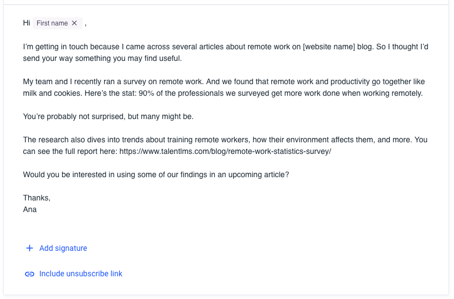Click the chain icon beside unsubscribe option
The width and height of the screenshot is (454, 299).
(30, 274)
